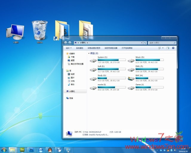Click 系统属性 in the toolbar

tap(80, 48)
